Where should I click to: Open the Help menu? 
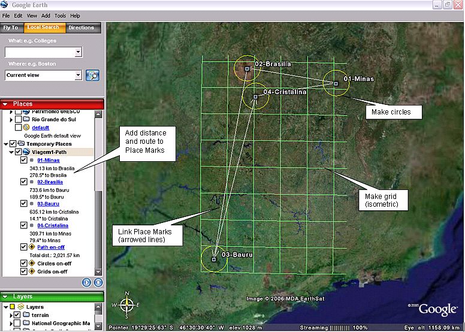point(75,16)
